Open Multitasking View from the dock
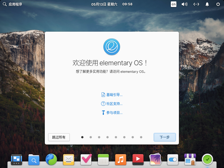The image size is (224, 168). pyautogui.click(x=17, y=160)
